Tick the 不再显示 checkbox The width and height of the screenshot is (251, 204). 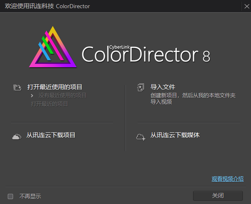[x=10, y=196]
